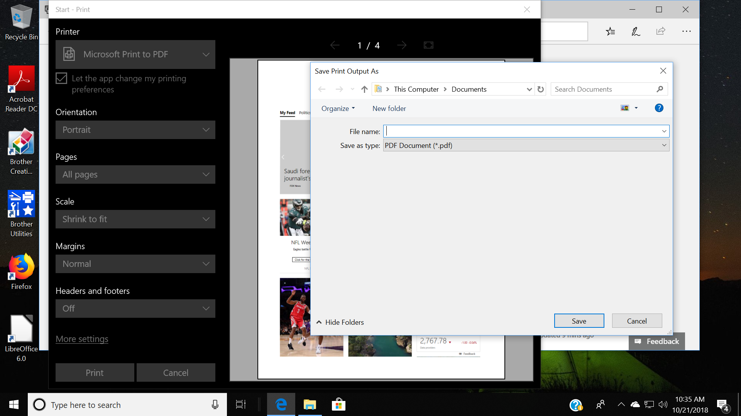Toggle Let the app change my printing preferences

point(61,78)
